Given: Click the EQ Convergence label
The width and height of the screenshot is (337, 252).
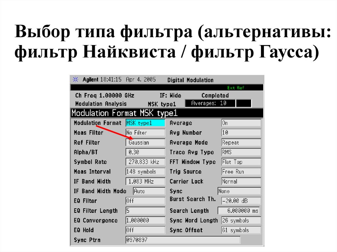Looking at the screenshot, I should coord(96,220).
